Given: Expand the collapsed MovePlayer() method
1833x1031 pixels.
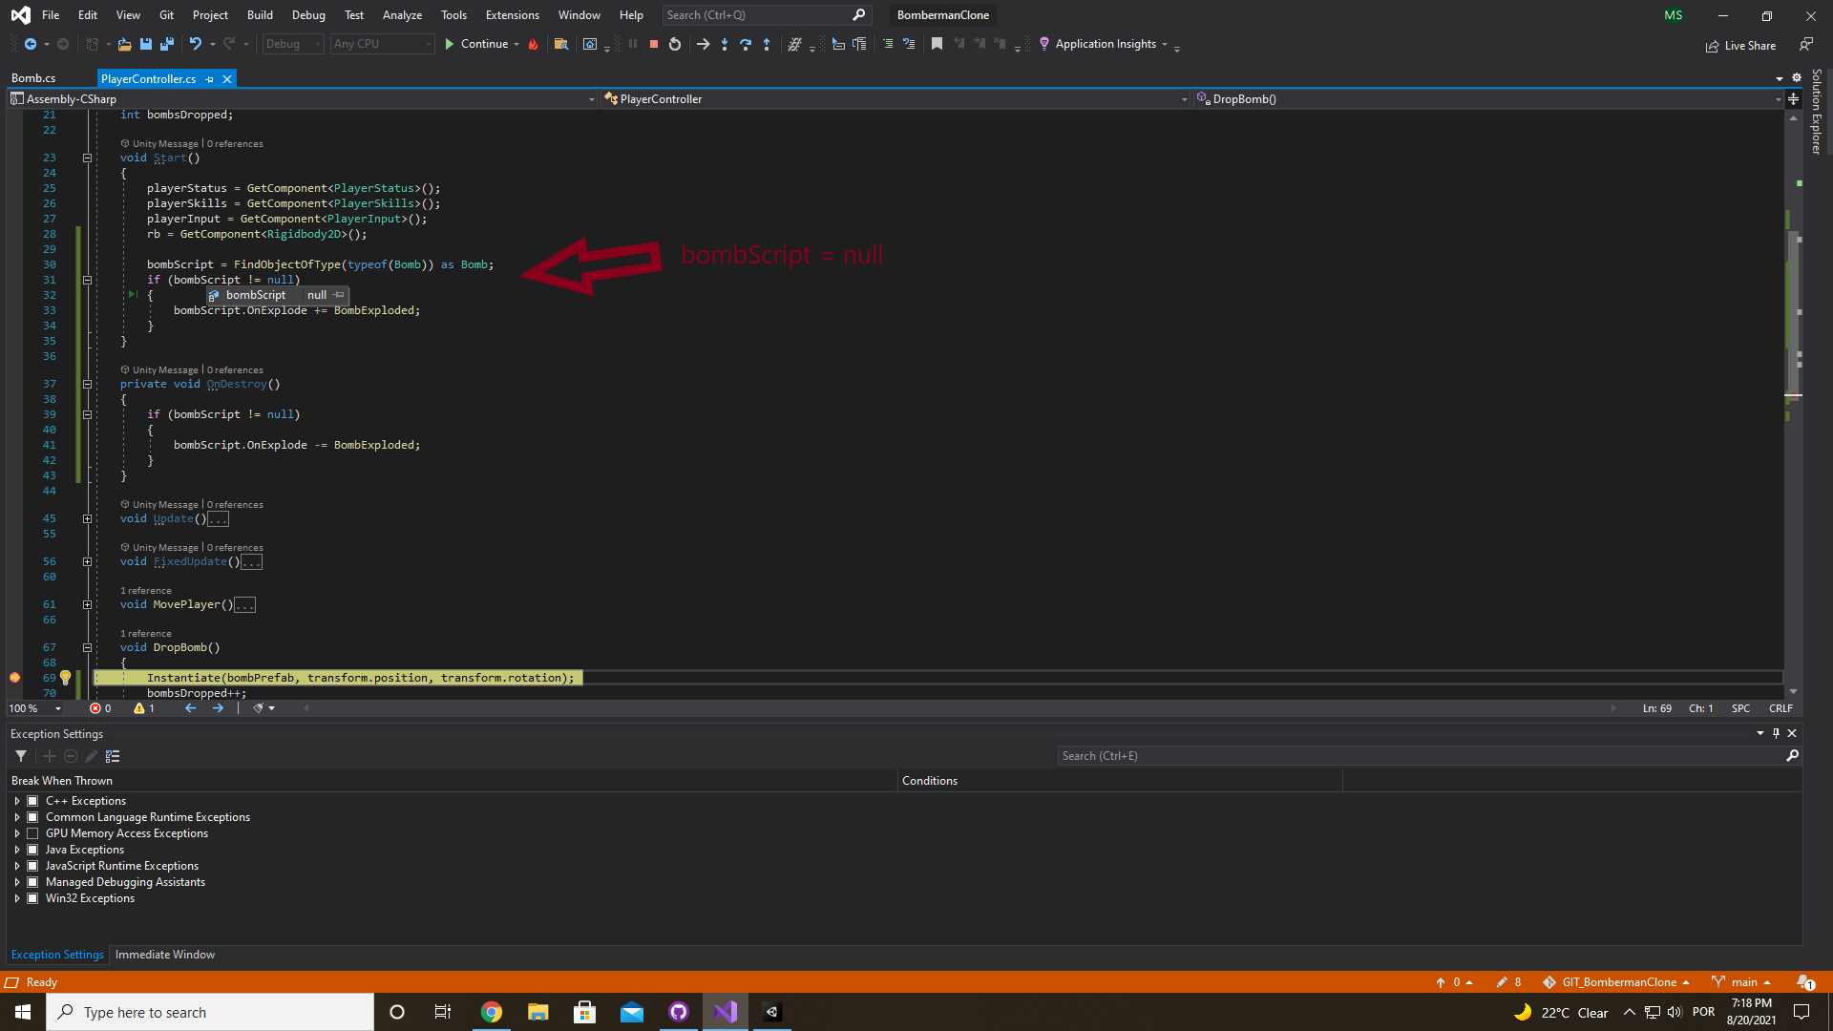Looking at the screenshot, I should 87,605.
